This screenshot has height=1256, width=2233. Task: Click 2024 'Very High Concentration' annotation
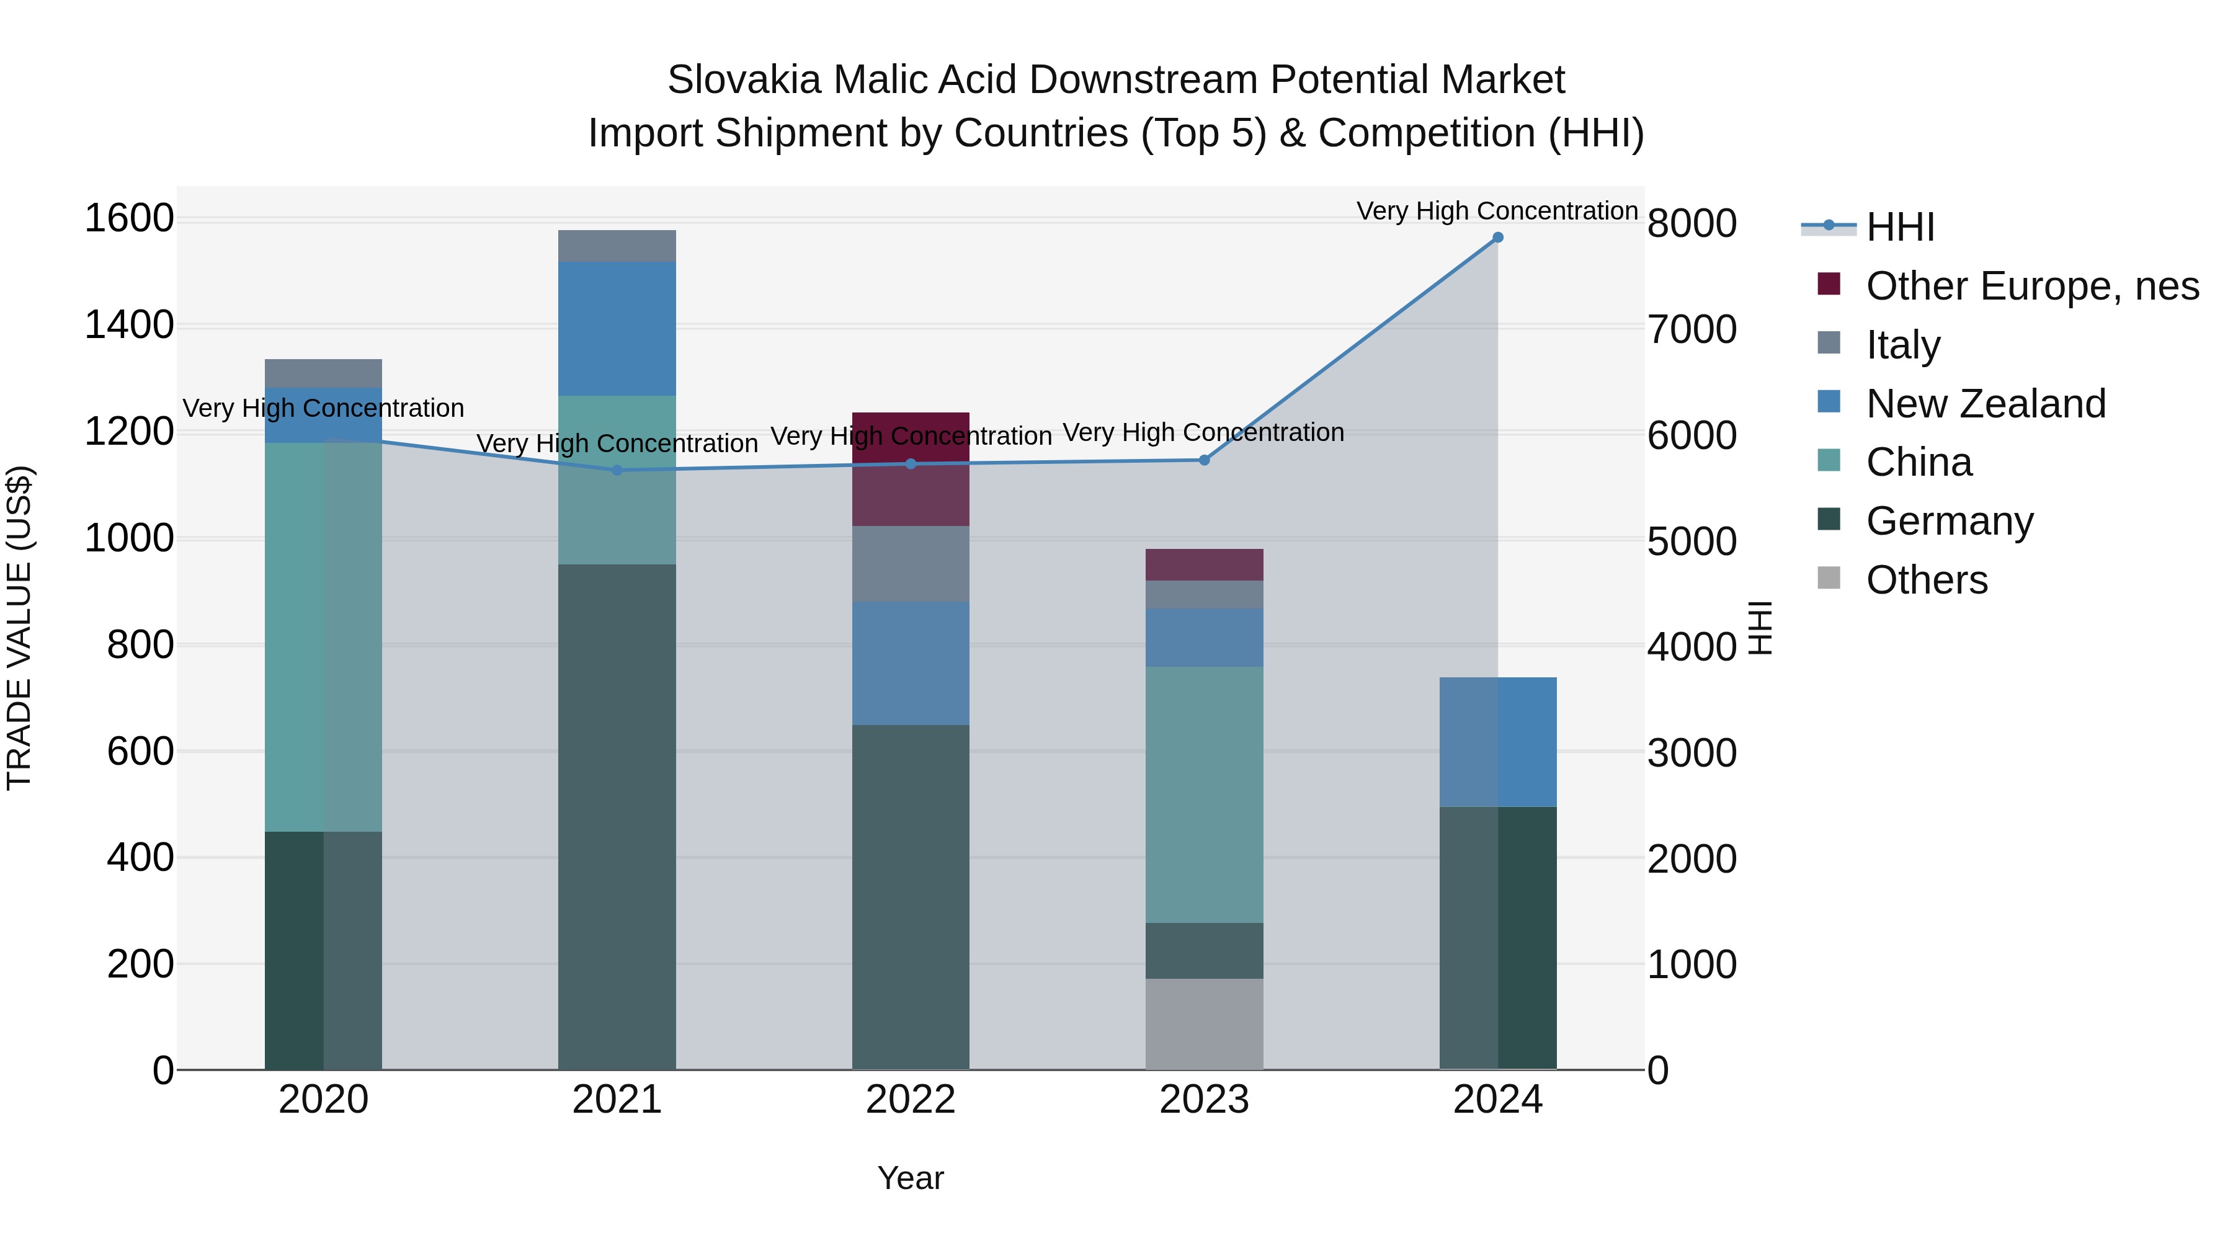tap(1497, 211)
